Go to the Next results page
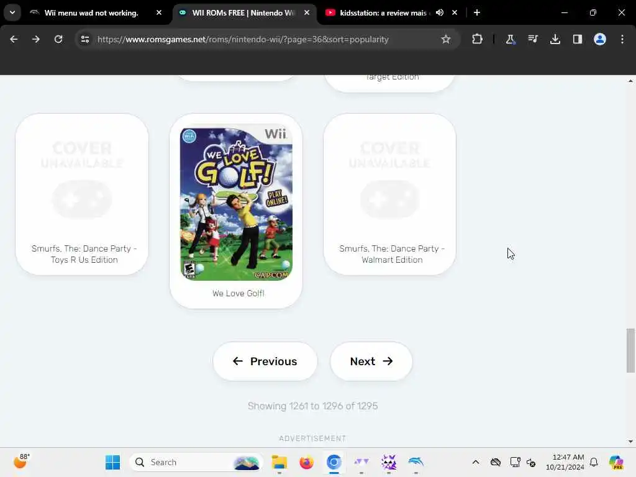 pyautogui.click(x=371, y=361)
